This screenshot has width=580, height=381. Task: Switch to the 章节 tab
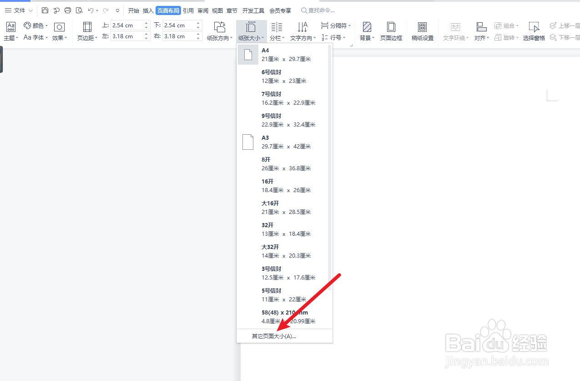232,10
